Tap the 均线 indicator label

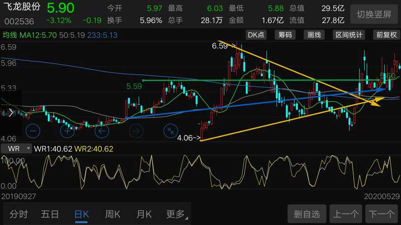tap(10, 35)
